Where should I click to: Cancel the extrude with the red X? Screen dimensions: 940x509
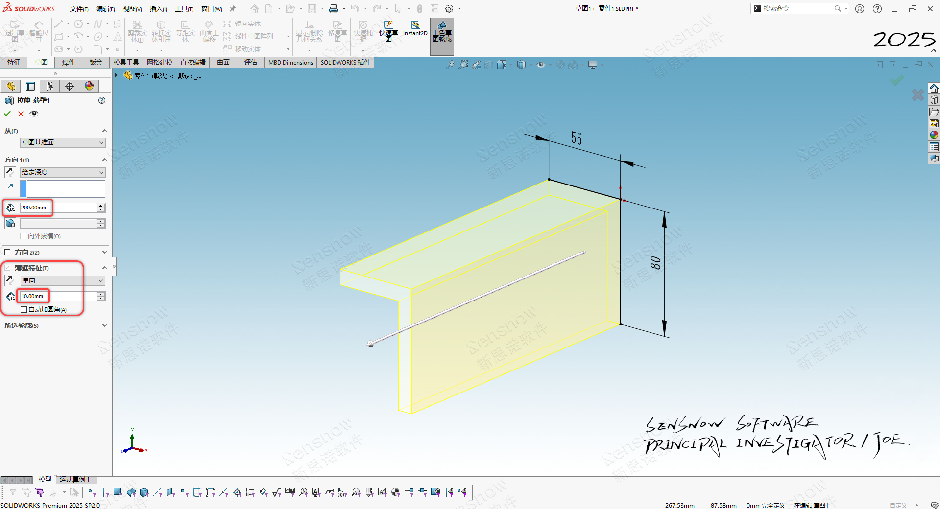coord(21,114)
